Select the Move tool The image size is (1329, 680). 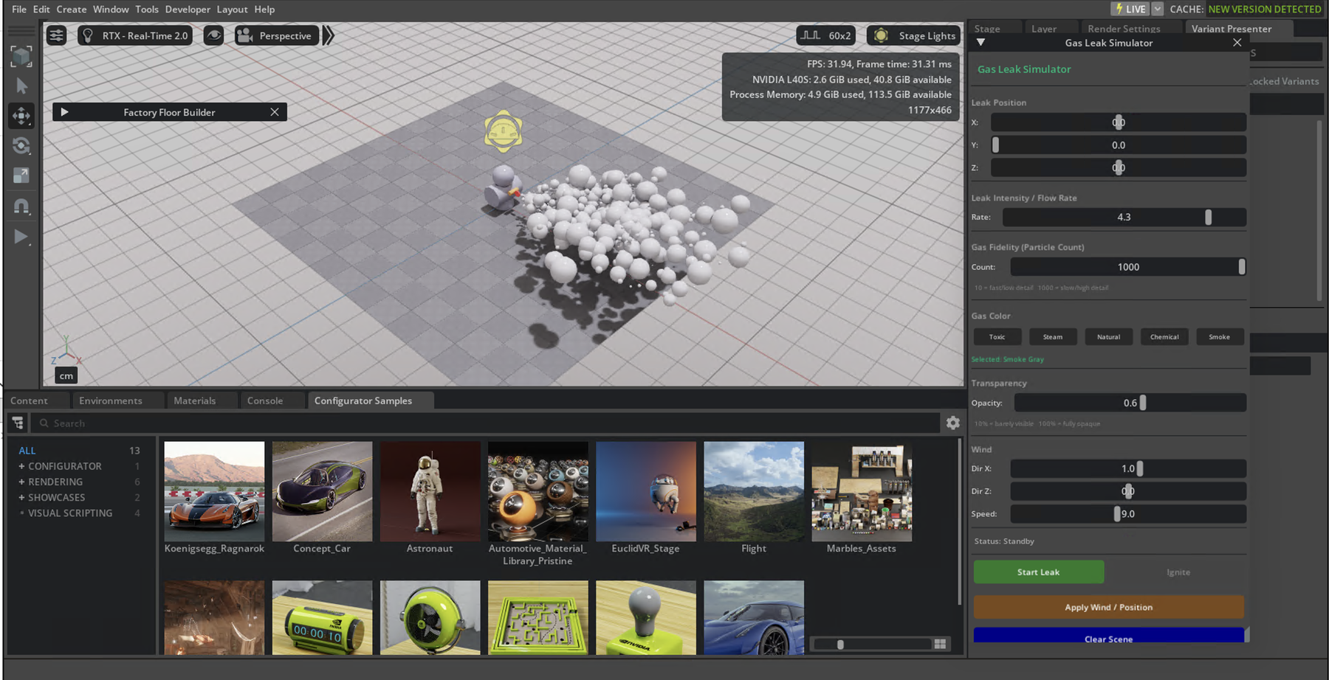(x=21, y=116)
